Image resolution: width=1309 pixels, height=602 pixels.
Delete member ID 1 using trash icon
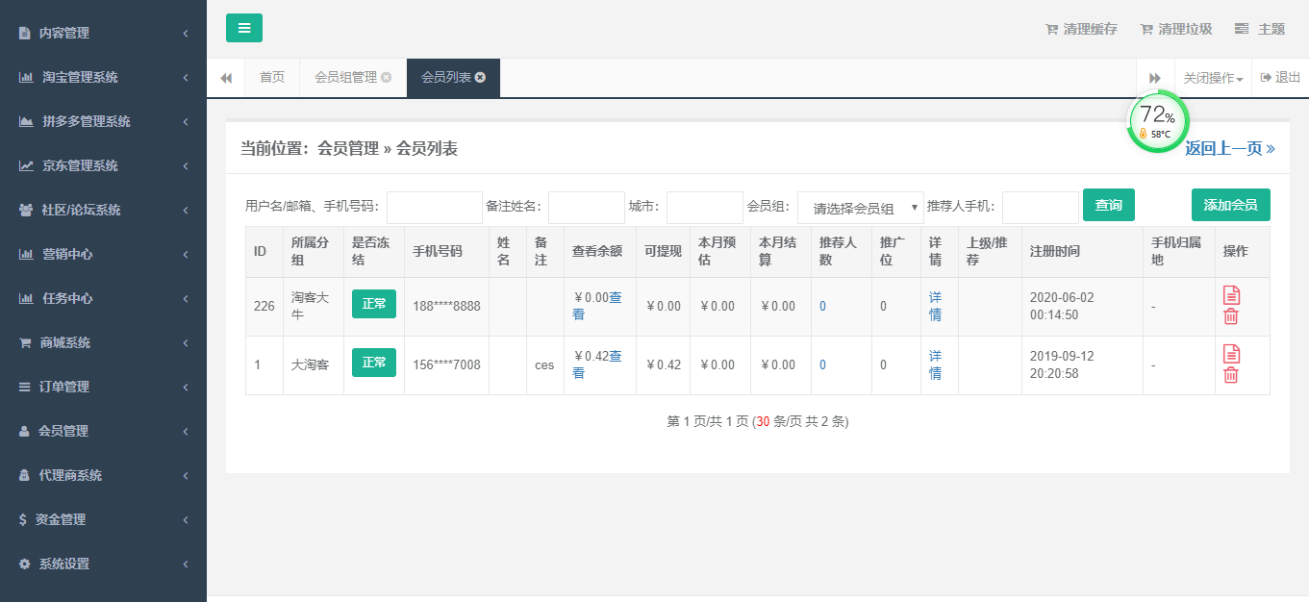[1231, 375]
